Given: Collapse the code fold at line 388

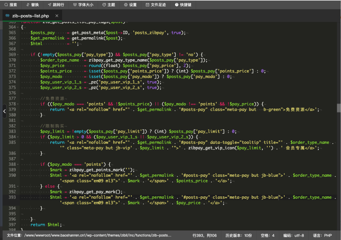Looking at the screenshot, I should point(18,164).
